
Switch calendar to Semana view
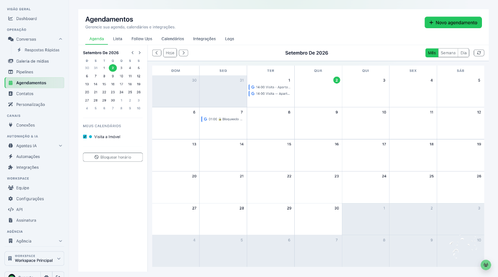tap(448, 52)
